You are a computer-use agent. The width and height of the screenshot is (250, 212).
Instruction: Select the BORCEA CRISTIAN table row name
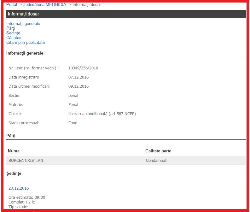(26, 161)
